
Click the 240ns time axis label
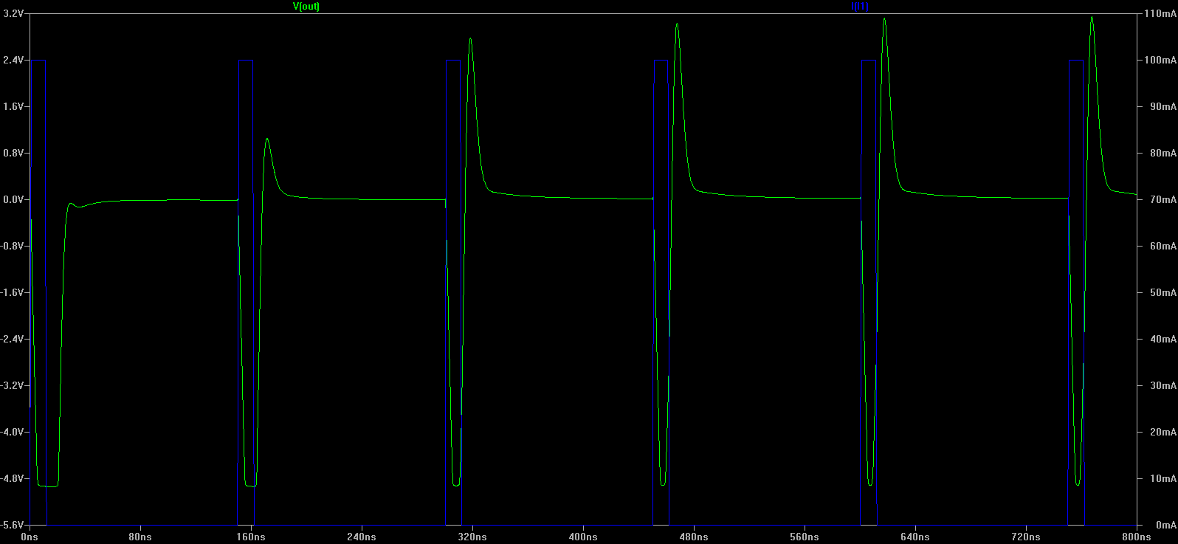pos(362,537)
